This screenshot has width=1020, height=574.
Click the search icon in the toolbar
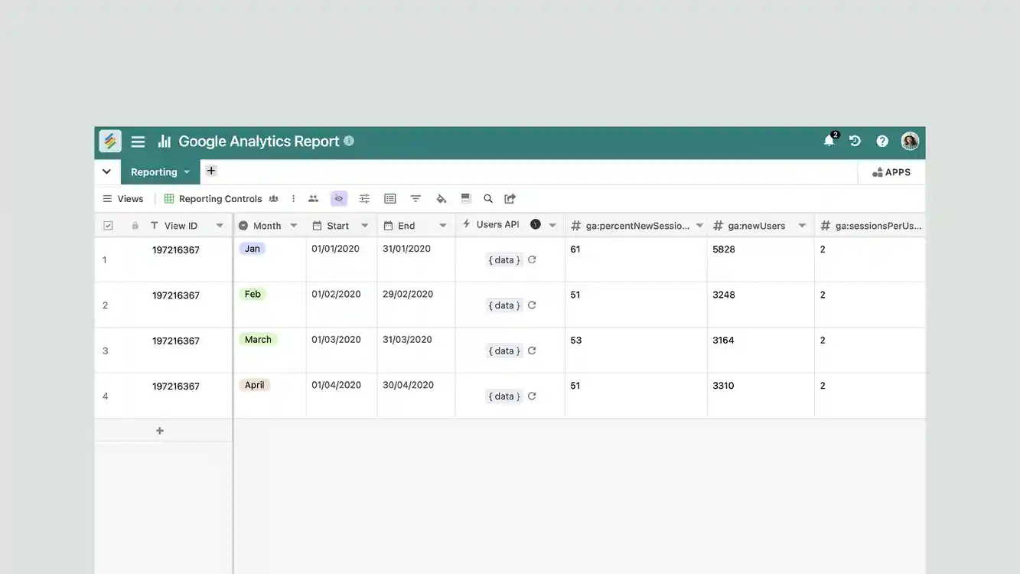(488, 198)
